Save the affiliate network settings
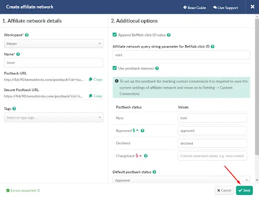This screenshot has height=197, width=259. pyautogui.click(x=244, y=190)
